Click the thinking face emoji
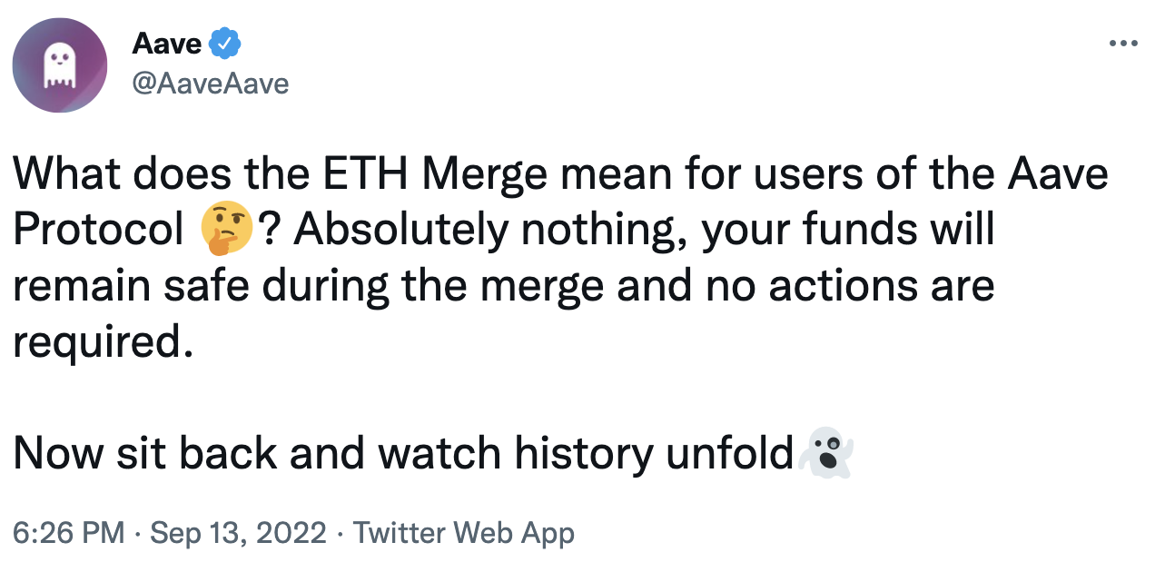 [x=226, y=231]
